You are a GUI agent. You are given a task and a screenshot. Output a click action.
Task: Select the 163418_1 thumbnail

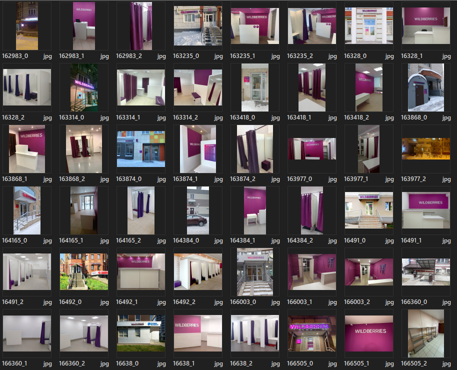point(312,87)
